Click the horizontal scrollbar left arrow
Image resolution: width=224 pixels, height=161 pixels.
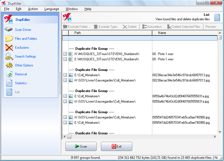tap(64, 137)
